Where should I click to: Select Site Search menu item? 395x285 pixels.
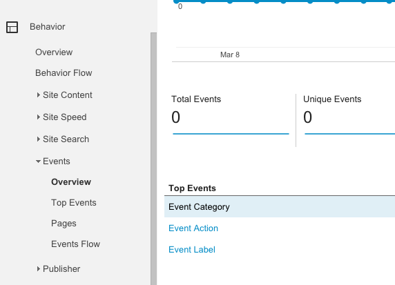click(x=66, y=139)
